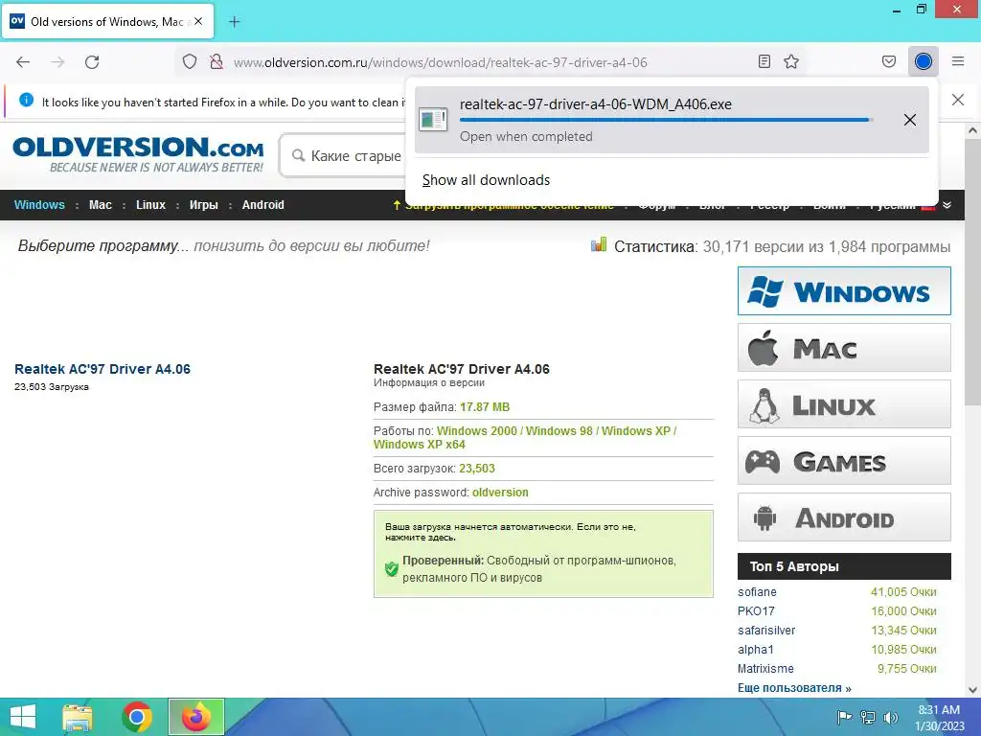
Task: Click the statistics bar chart icon
Action: [599, 244]
